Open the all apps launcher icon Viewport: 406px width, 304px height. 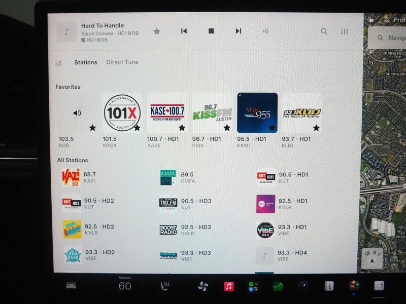[253, 286]
